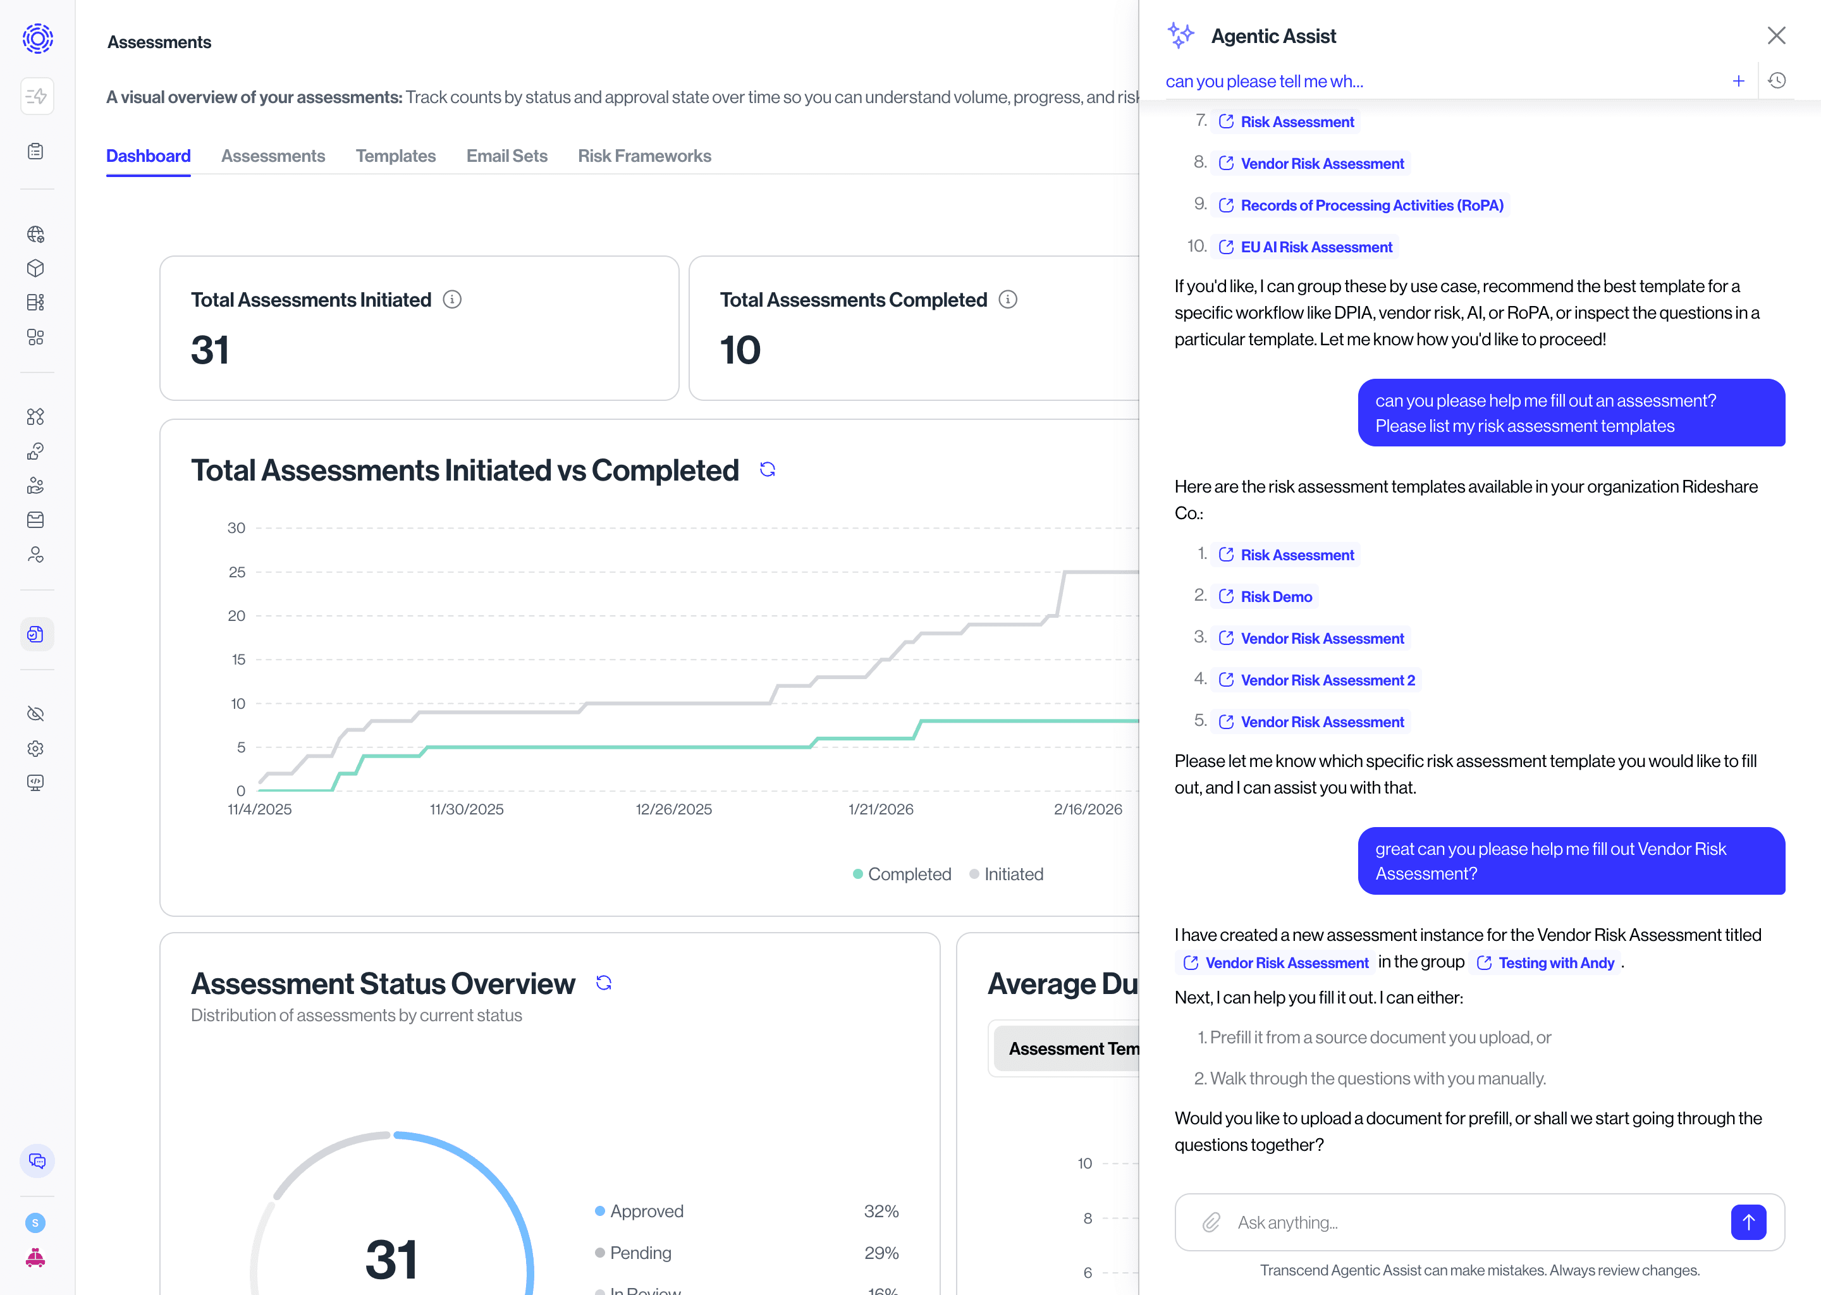Click the people-in-hand icon in sidebar
The height and width of the screenshot is (1295, 1821).
coord(36,486)
